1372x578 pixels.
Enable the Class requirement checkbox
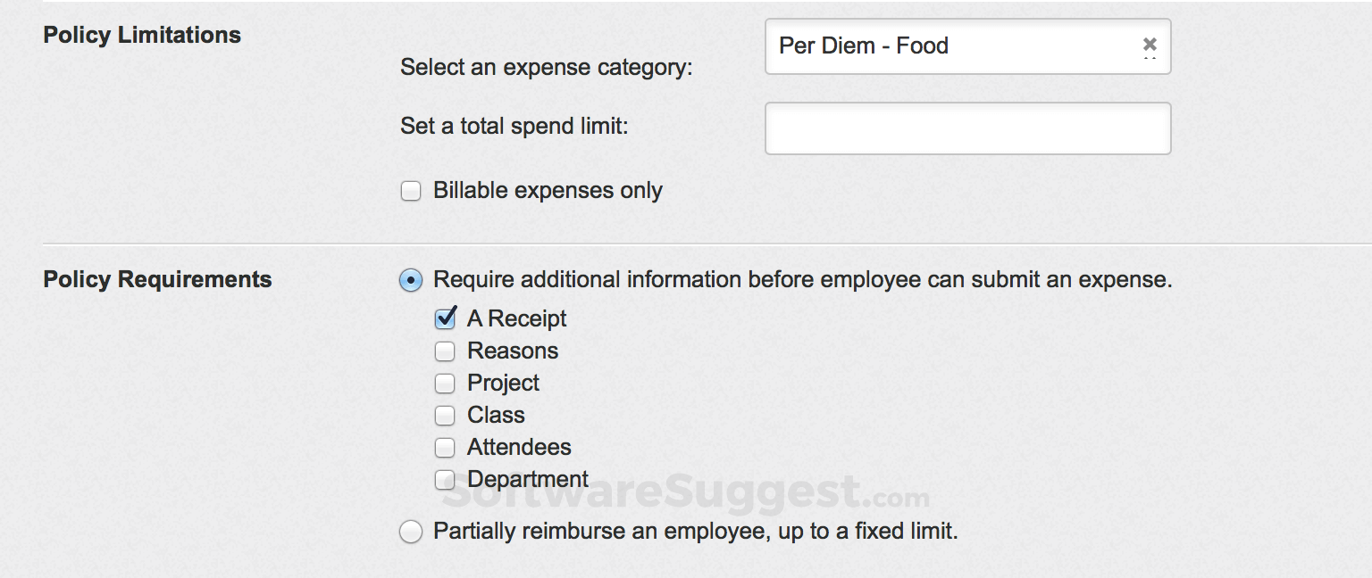coord(445,416)
